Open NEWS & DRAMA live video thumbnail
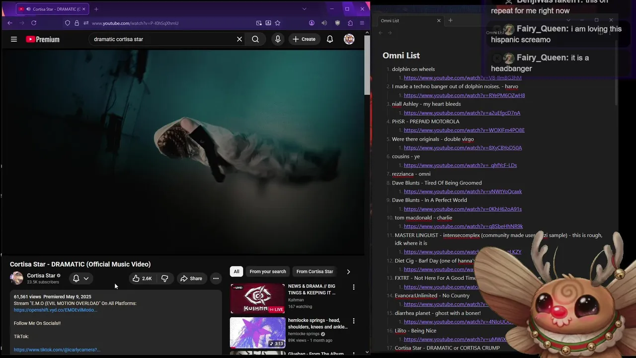This screenshot has height=358, width=636. pyautogui.click(x=257, y=298)
